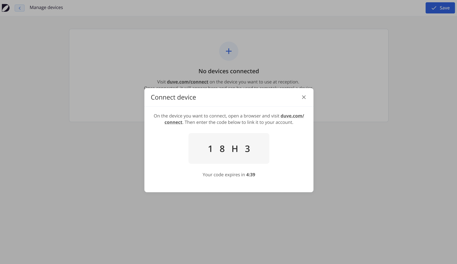
Task: Click the Duve logo icon
Action: pos(6,8)
